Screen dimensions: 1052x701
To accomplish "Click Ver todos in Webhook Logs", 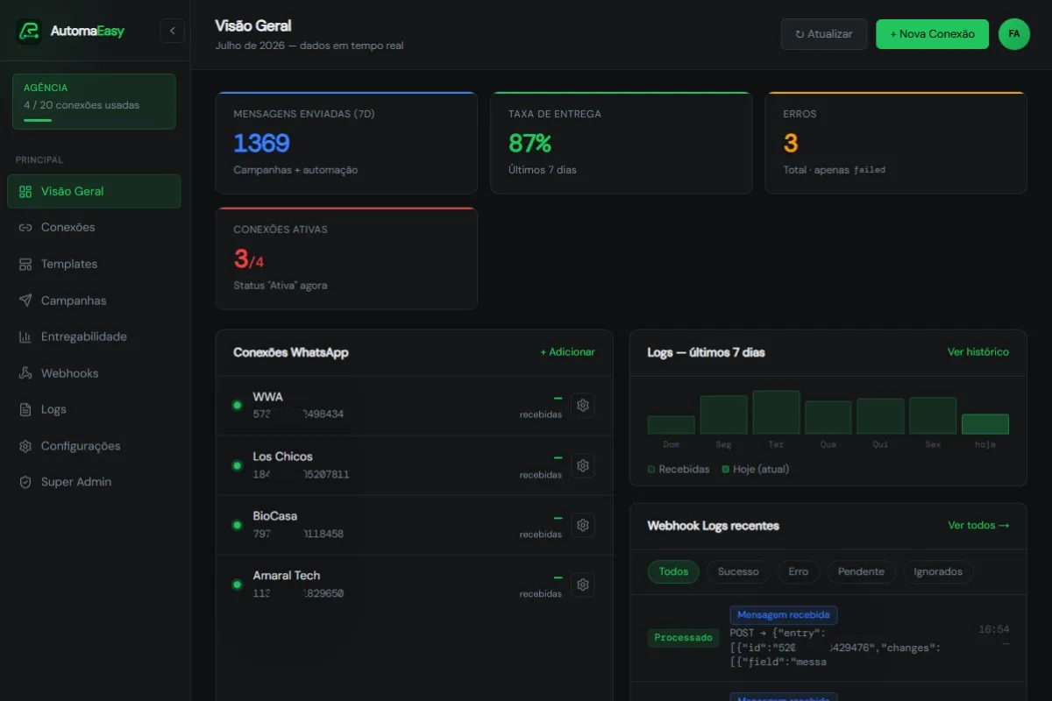I will (x=978, y=526).
